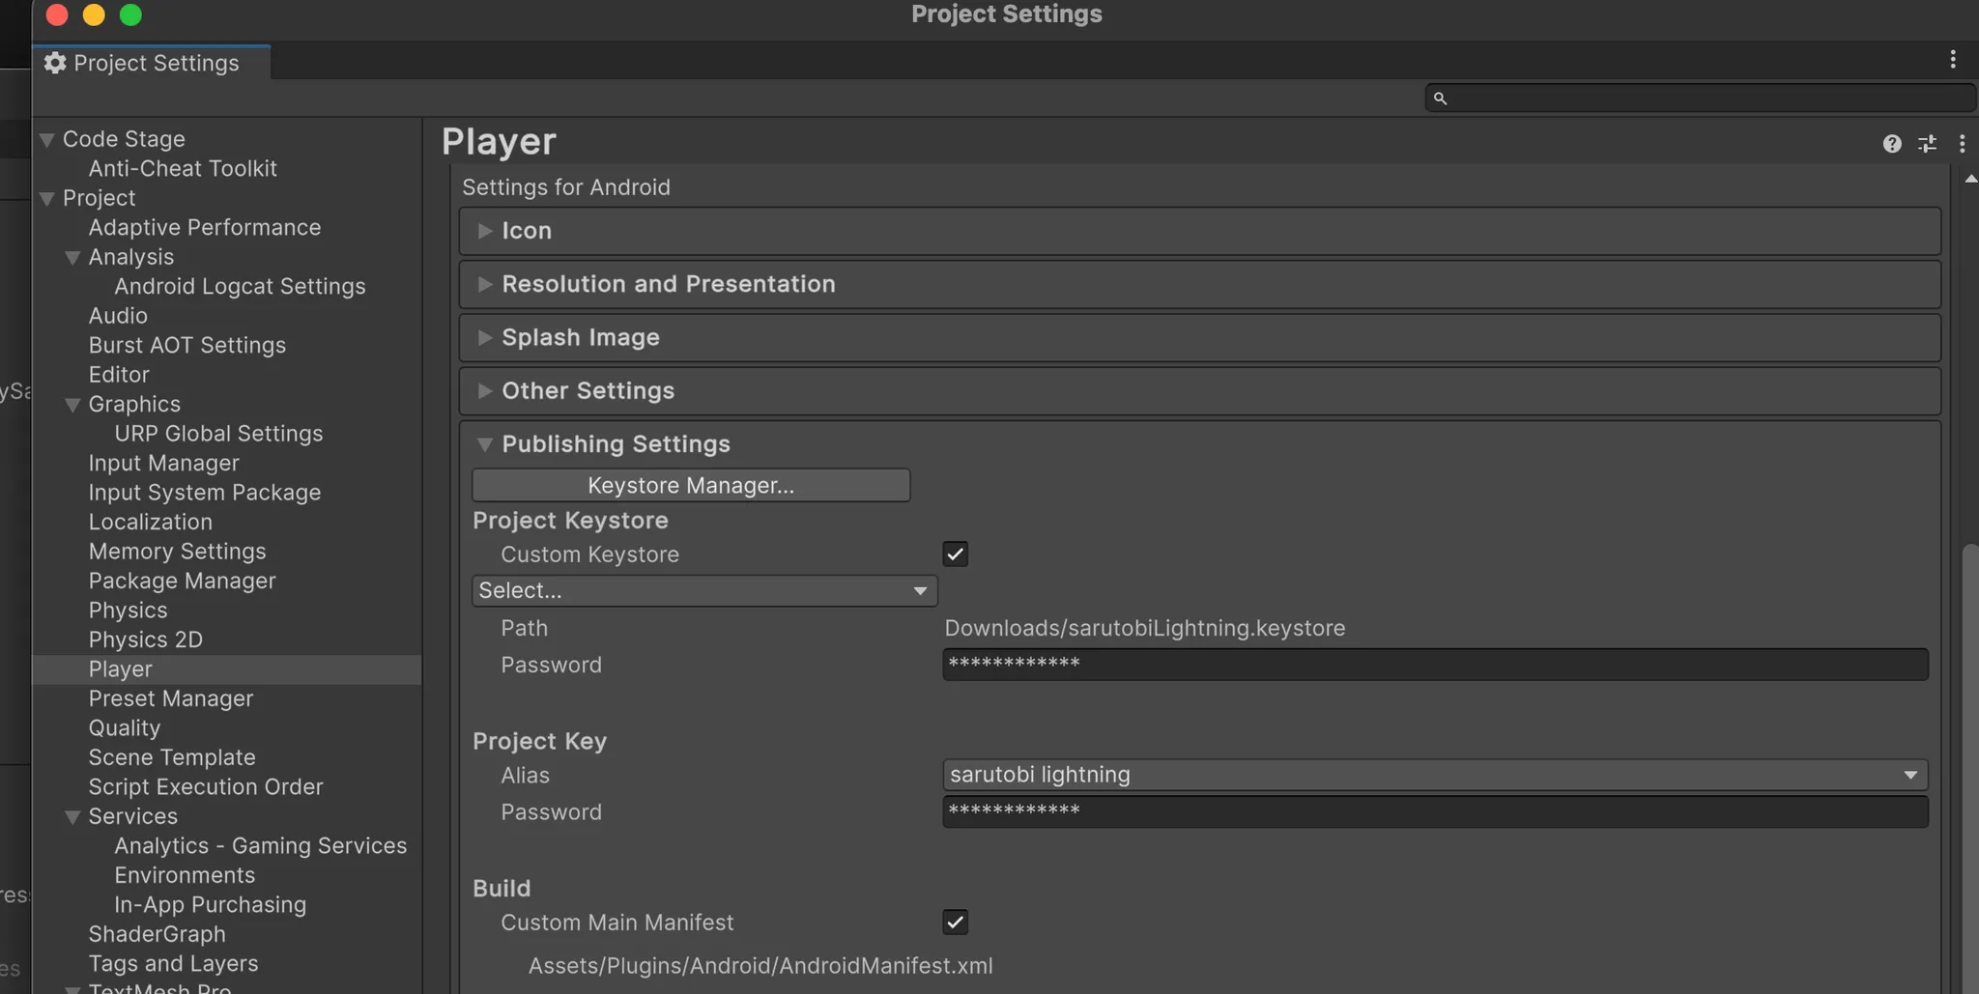
Task: Select Tags and Layers
Action: tap(174, 964)
